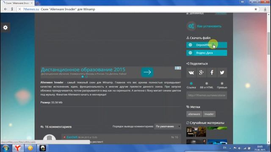The width and height of the screenshot is (271, 152).
Task: Click comment number № 16
Action: click(x=174, y=137)
